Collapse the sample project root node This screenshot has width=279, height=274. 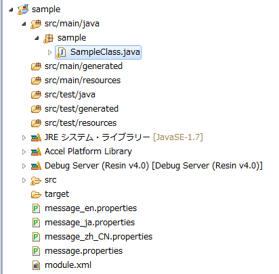(x=11, y=9)
